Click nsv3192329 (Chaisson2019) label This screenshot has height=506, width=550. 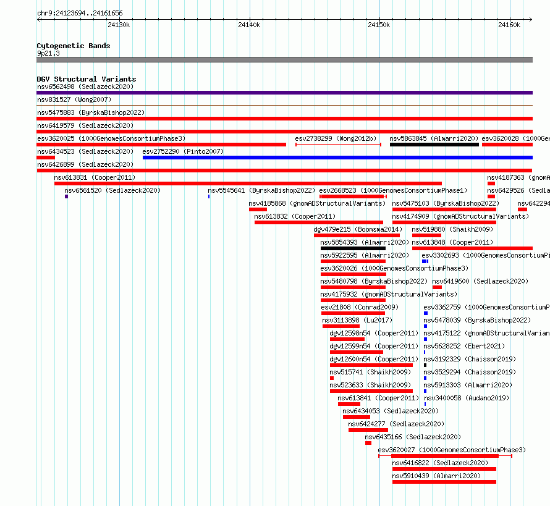pos(470,359)
